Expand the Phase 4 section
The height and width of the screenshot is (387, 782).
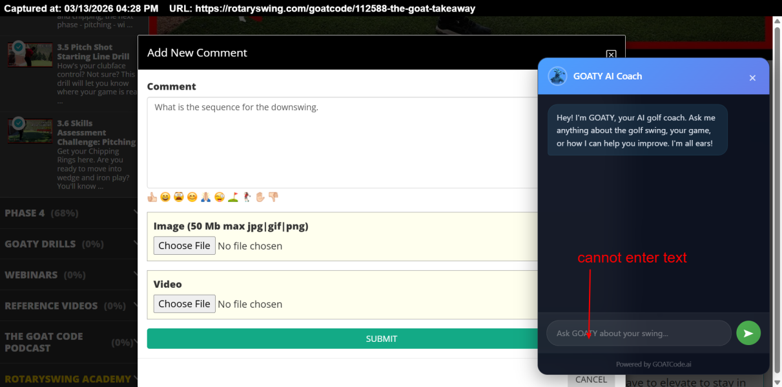[x=68, y=213]
